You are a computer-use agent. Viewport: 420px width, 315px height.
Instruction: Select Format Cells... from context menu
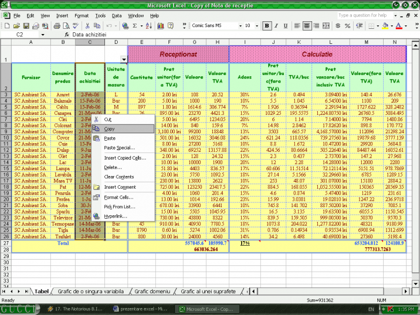pos(123,197)
